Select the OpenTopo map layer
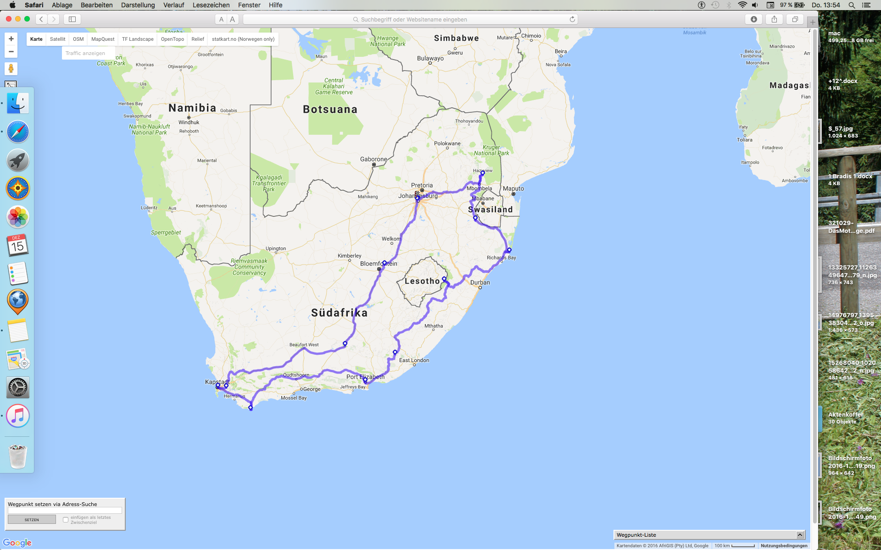Screen dimensions: 881x550 [x=172, y=39]
